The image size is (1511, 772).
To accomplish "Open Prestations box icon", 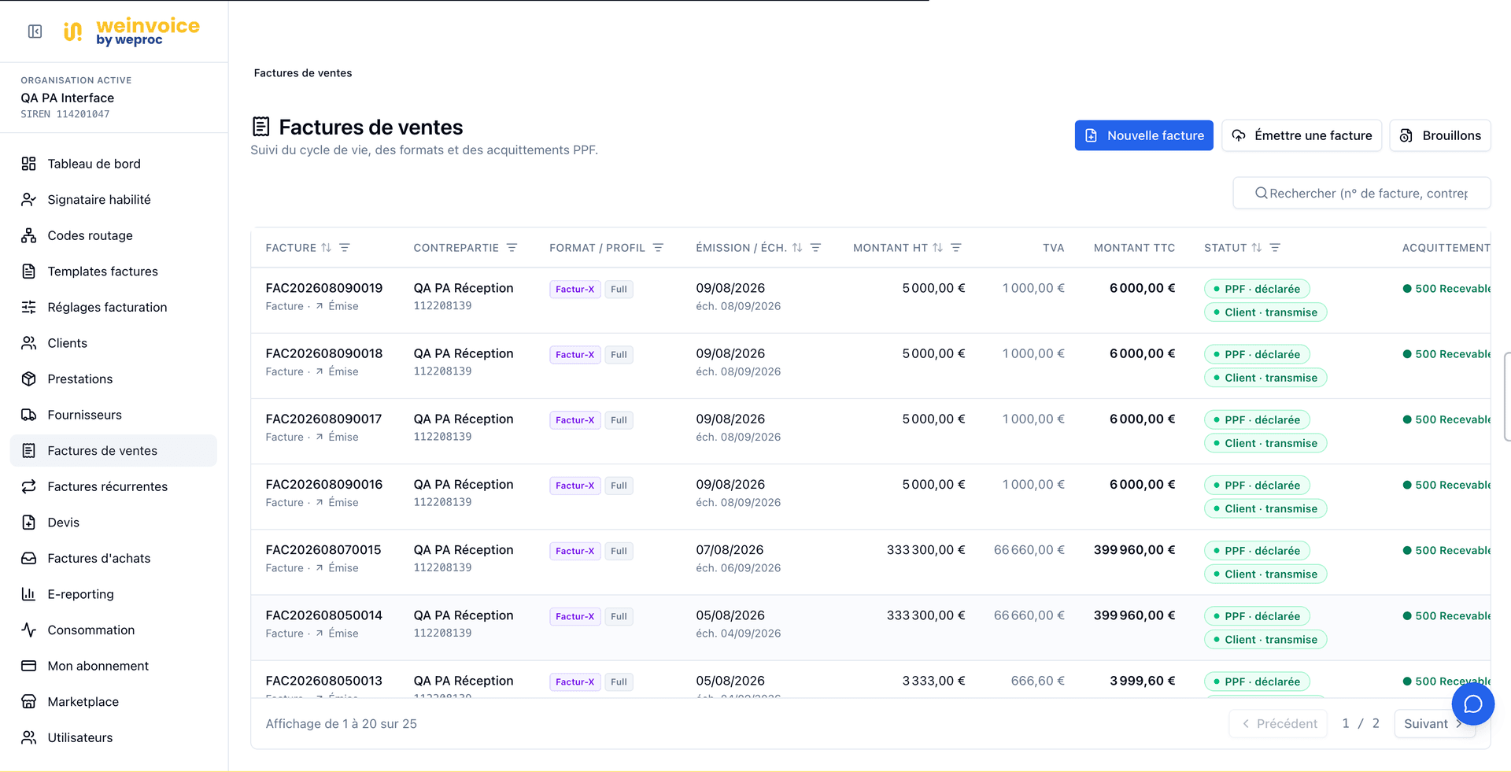I will pyautogui.click(x=29, y=379).
